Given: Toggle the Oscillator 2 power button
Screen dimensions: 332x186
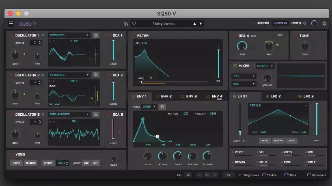Looking at the screenshot, I should [43, 75].
